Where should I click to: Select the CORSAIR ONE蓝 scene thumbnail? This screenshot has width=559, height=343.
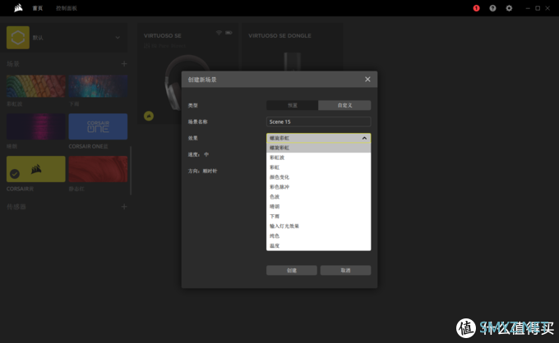98,126
